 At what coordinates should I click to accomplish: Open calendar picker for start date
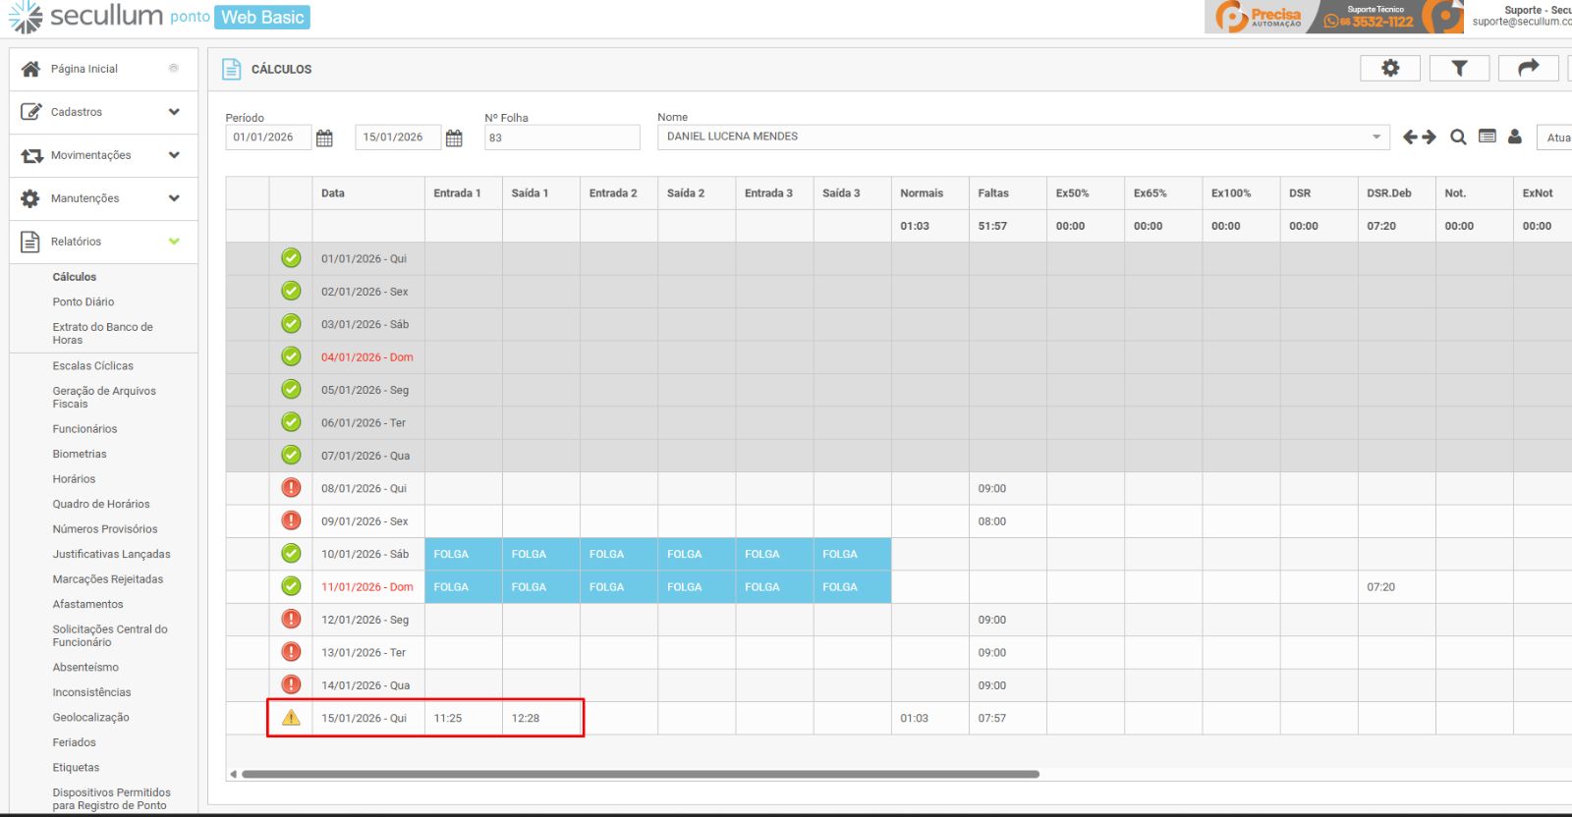tap(324, 138)
